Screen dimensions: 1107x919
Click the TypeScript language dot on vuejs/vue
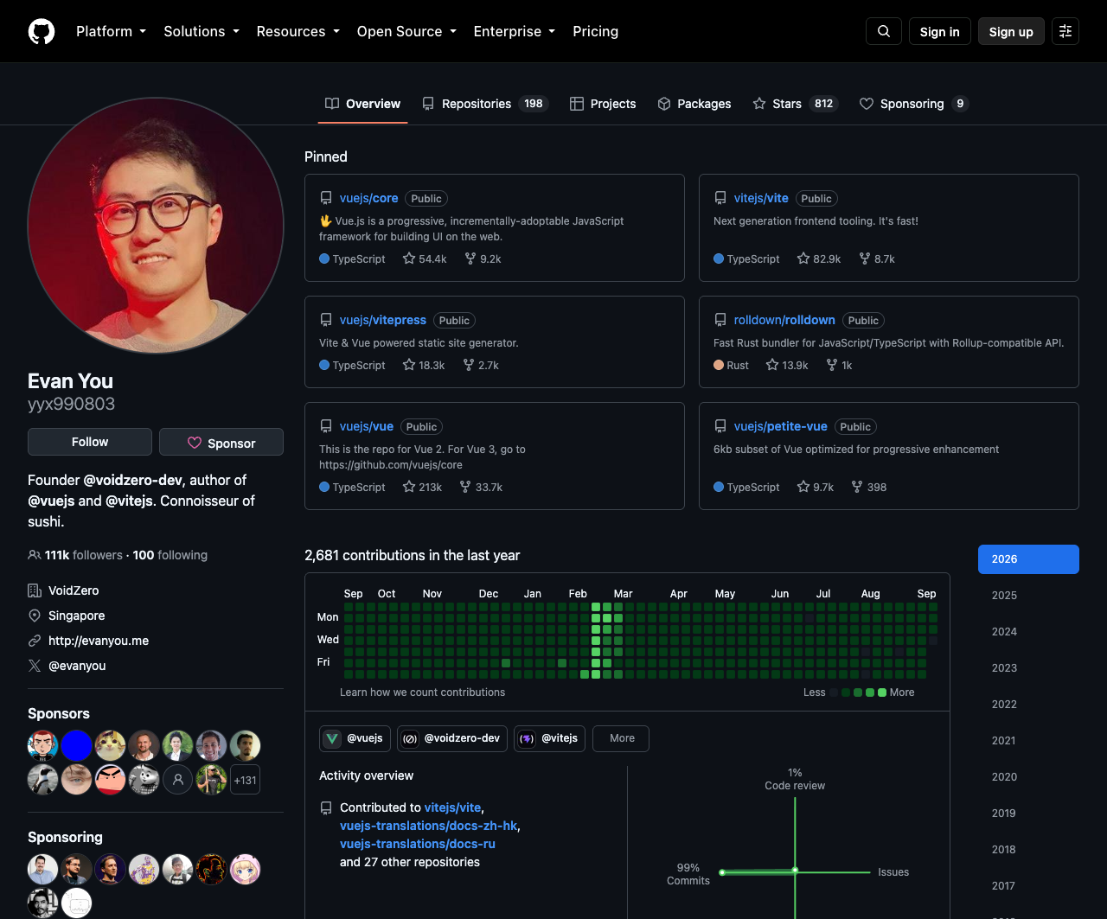[324, 487]
